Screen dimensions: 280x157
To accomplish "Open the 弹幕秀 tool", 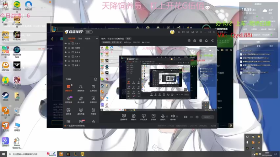I will [93, 111].
